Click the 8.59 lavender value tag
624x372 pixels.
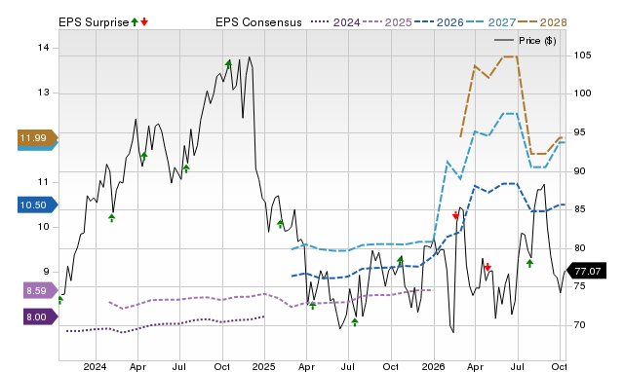click(41, 290)
